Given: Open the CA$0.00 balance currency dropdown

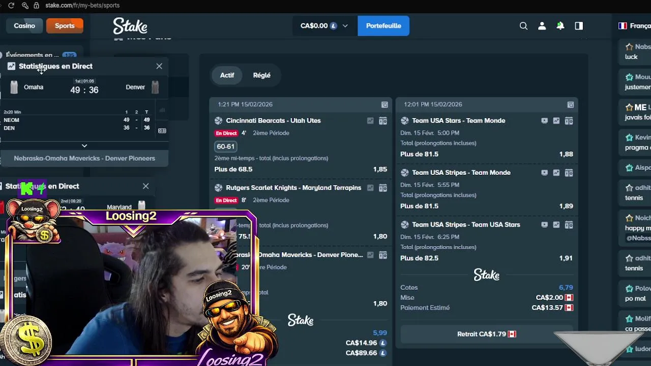Looking at the screenshot, I should [x=324, y=26].
